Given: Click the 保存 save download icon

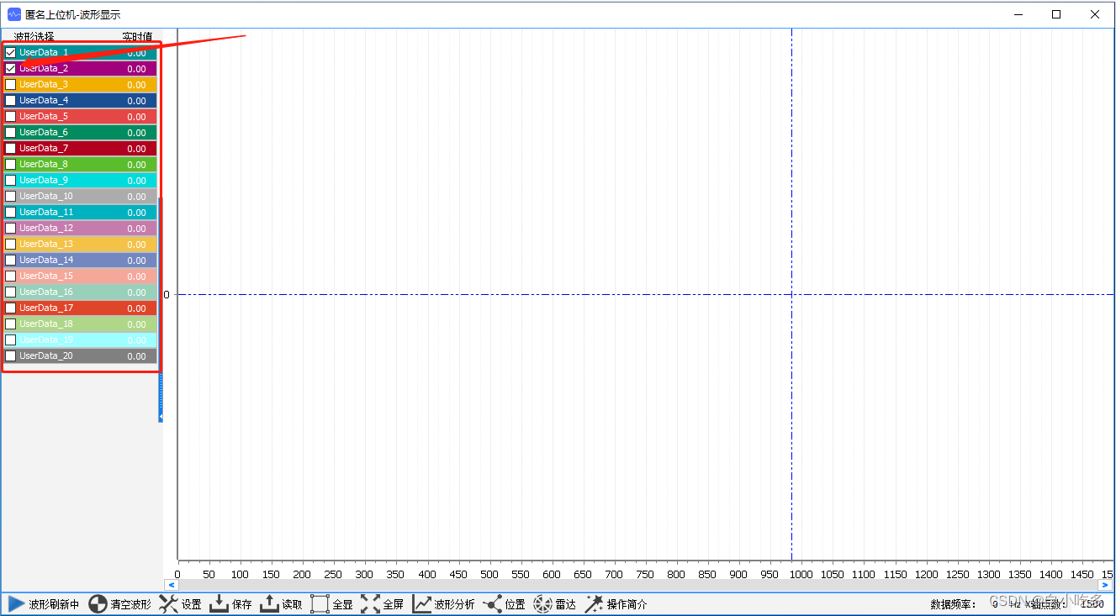Looking at the screenshot, I should 219,603.
